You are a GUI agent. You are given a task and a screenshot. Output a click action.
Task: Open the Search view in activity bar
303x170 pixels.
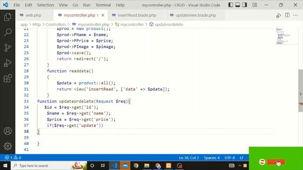pyautogui.click(x=8, y=32)
